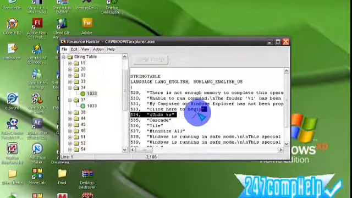This screenshot has width=352, height=198.
Task: Click line 536 "Tile" in editor
Action: [147, 126]
